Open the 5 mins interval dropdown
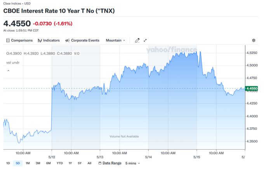Viewport: 264px width, 169px height. [132, 163]
